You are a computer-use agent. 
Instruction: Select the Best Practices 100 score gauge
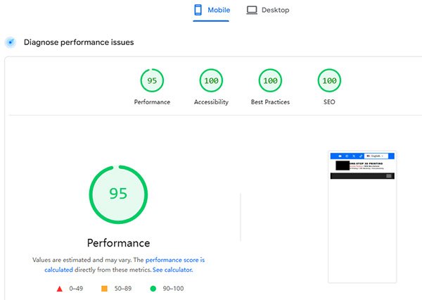click(x=270, y=81)
